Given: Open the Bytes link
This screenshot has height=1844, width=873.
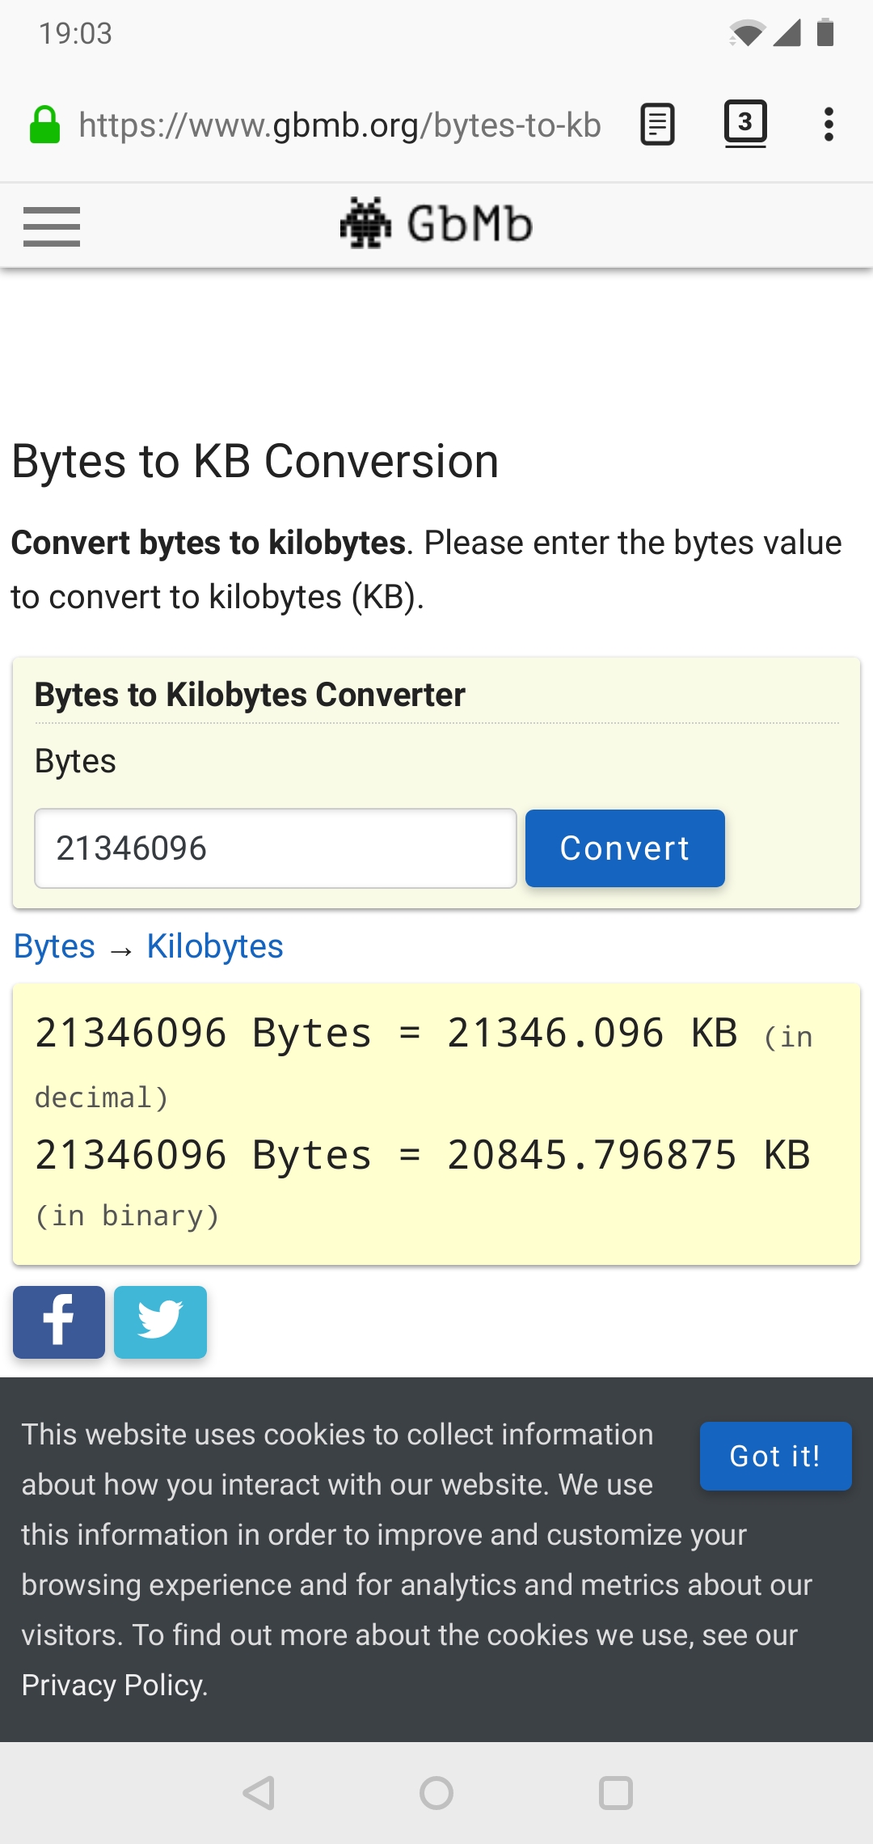Looking at the screenshot, I should click(x=53, y=945).
